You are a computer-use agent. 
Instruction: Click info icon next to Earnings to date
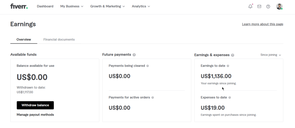click(228, 66)
